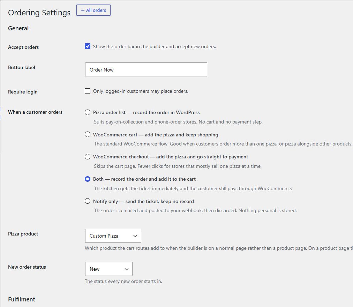Click 'Skips the cart page' description

(178, 166)
